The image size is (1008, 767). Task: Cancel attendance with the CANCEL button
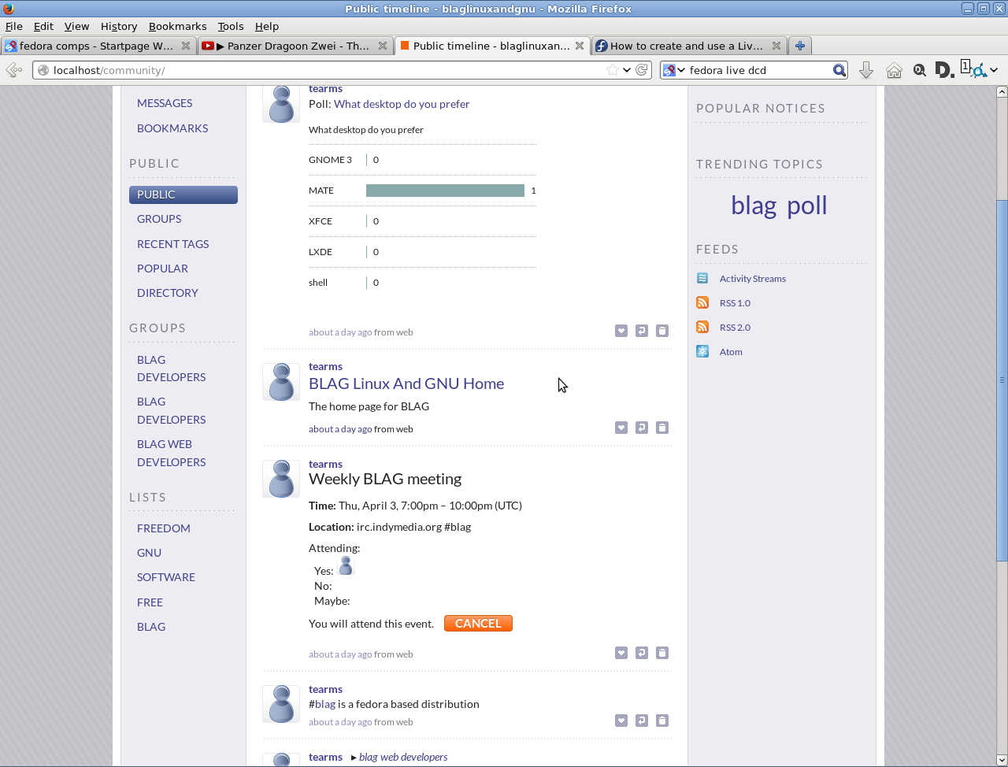pos(478,624)
